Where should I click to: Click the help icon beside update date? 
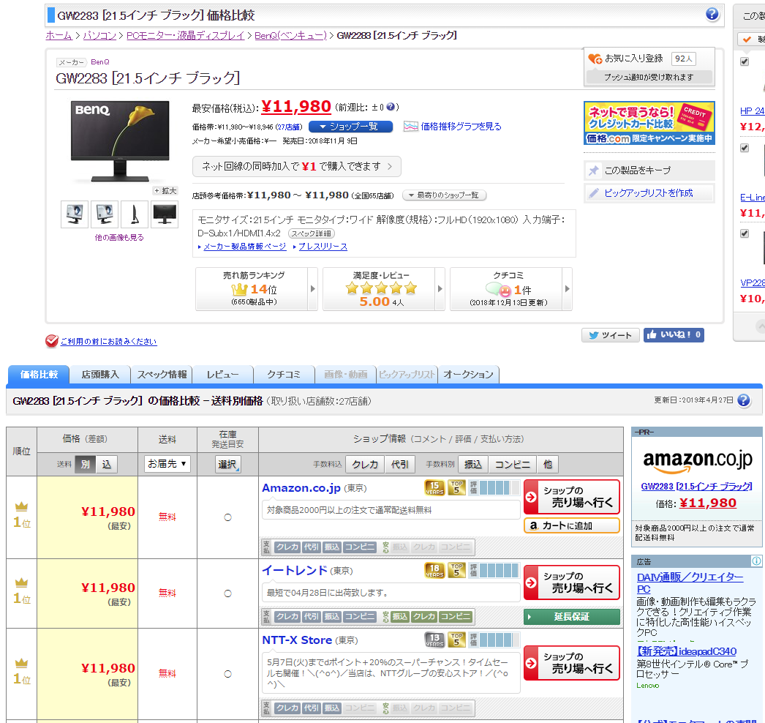tap(744, 400)
